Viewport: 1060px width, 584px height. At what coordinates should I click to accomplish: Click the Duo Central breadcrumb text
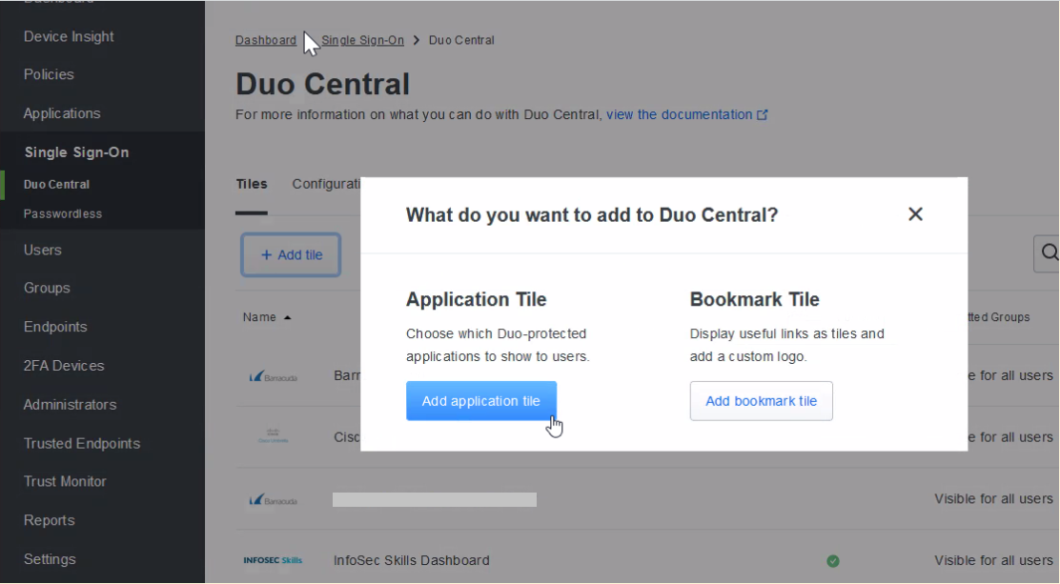coord(461,41)
